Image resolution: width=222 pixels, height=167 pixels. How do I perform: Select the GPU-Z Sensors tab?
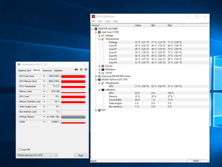(36, 70)
